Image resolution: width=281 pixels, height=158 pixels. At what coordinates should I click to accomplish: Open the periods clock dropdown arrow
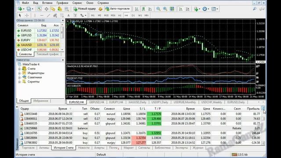pos(209,9)
